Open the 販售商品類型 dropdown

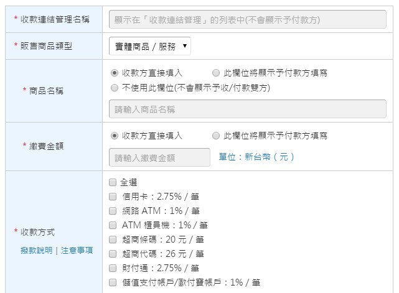[x=149, y=46]
